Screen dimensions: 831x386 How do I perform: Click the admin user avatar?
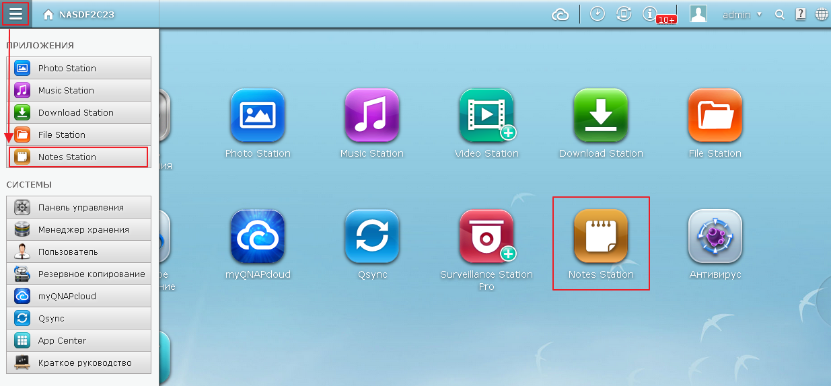[698, 13]
